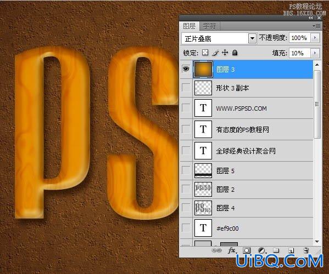Create a new layer group
This screenshot has height=274, width=329.
click(276, 250)
